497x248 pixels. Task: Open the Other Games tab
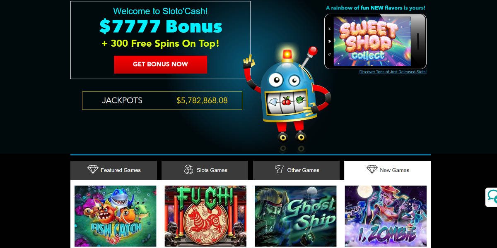tap(296, 170)
